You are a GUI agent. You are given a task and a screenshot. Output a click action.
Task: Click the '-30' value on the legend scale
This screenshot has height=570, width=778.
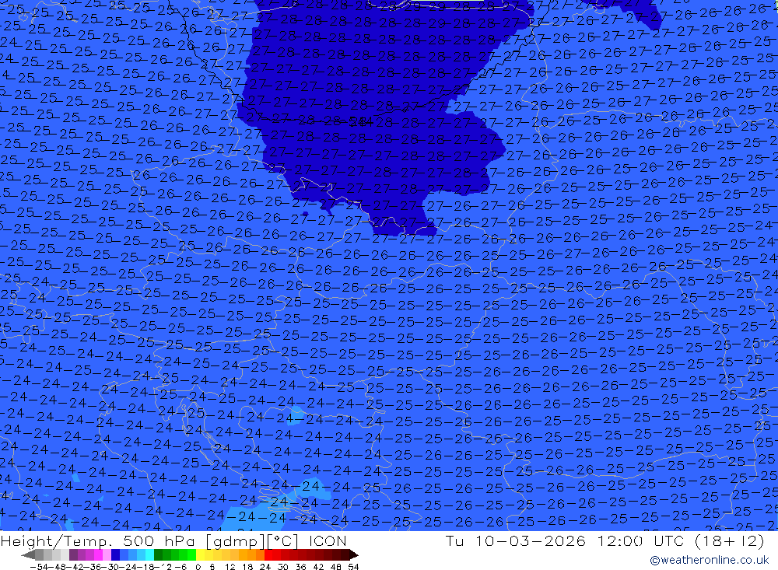coord(111,567)
